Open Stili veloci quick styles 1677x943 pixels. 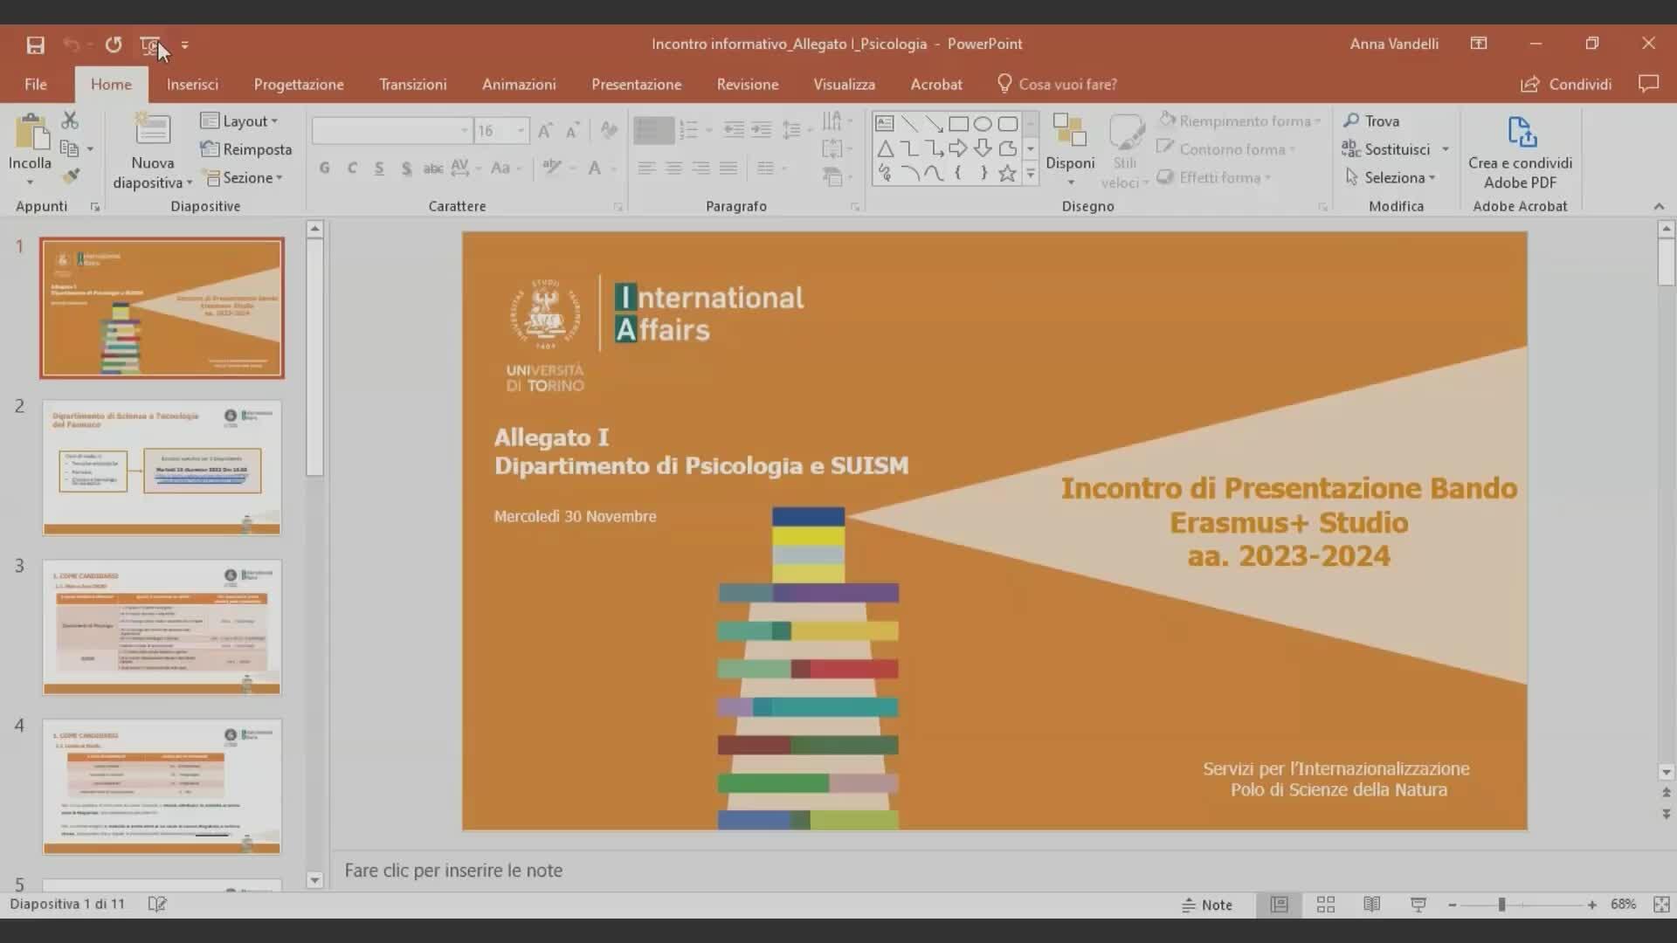(1126, 151)
